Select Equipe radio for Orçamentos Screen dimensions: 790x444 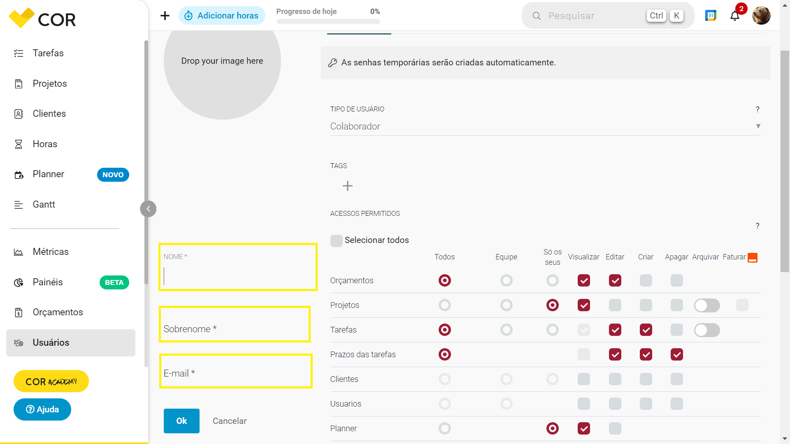tap(507, 280)
